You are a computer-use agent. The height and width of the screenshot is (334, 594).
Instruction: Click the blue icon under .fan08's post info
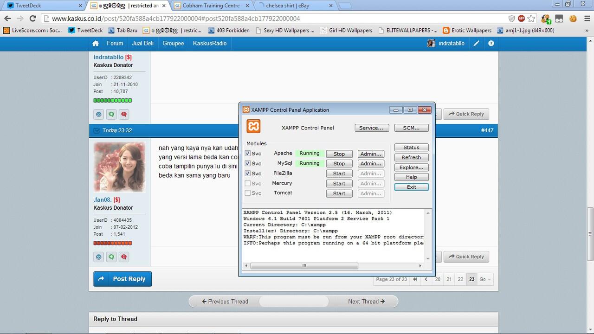pyautogui.click(x=98, y=257)
